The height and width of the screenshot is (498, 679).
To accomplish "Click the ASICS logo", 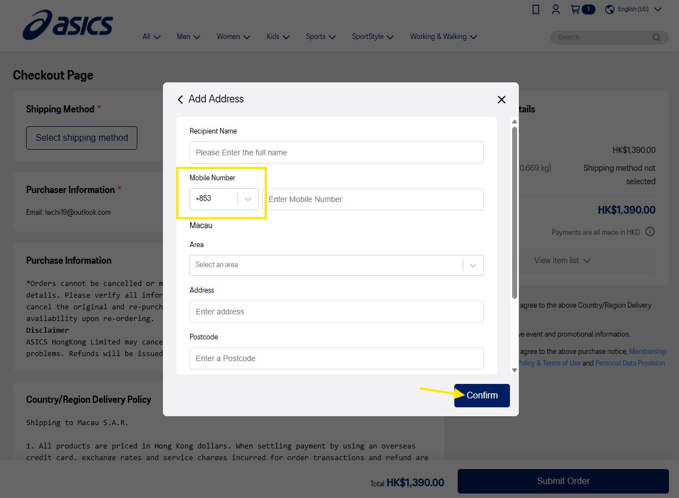I will 67,26.
